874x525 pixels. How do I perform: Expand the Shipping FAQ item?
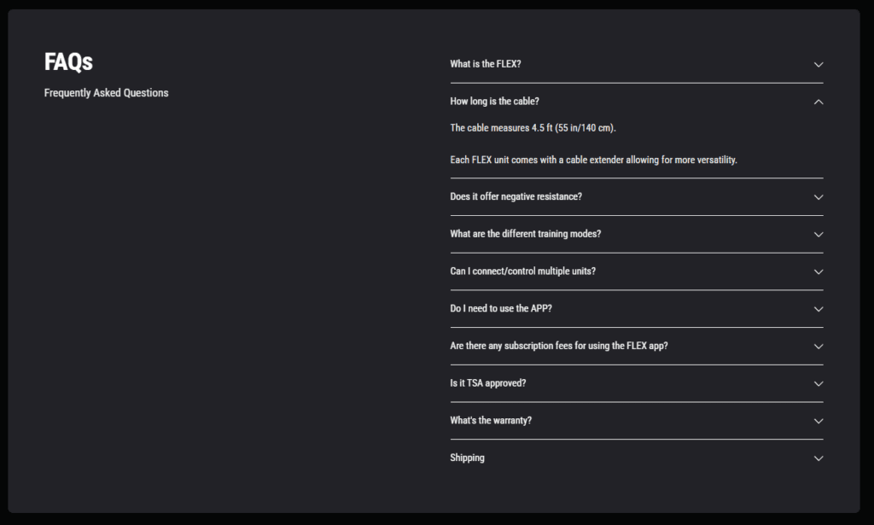coord(637,458)
